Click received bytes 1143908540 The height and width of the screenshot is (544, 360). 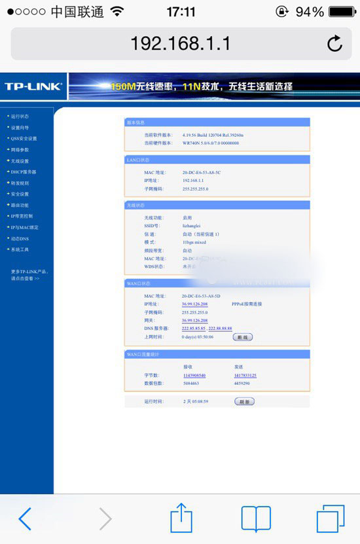tap(194, 375)
